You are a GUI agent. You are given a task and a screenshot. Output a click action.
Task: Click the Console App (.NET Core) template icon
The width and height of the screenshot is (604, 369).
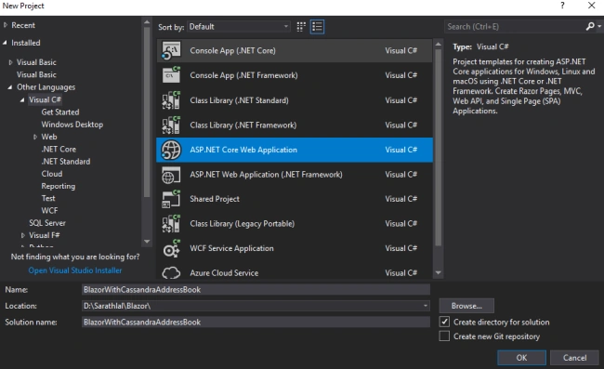coord(171,51)
